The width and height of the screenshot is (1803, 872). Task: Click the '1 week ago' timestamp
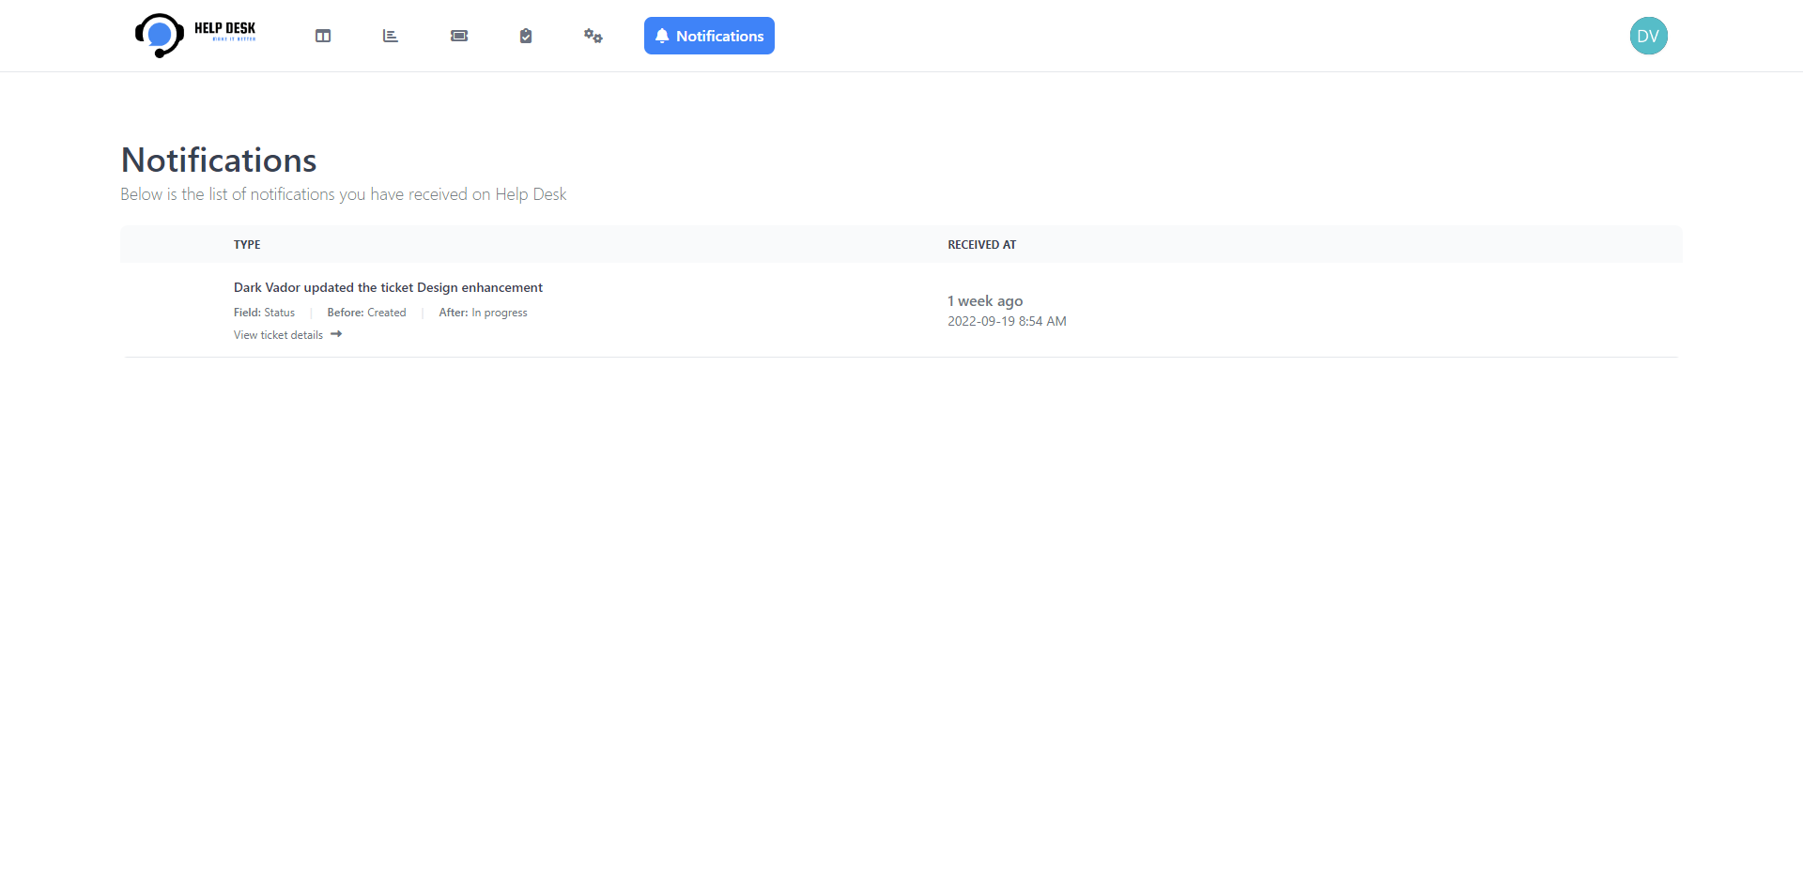tap(985, 300)
